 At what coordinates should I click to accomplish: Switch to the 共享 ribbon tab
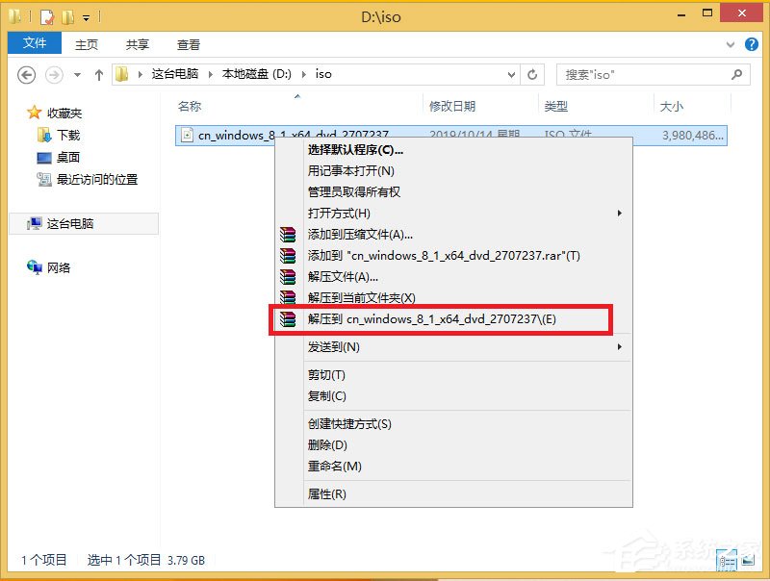click(x=136, y=43)
